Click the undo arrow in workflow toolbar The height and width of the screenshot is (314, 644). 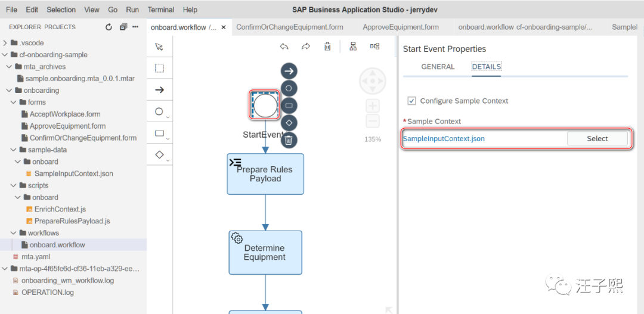point(284,46)
